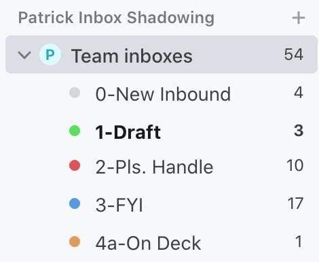The image size is (319, 262).
Task: Click the green dot beside 1-Draft
Action: pyautogui.click(x=75, y=131)
